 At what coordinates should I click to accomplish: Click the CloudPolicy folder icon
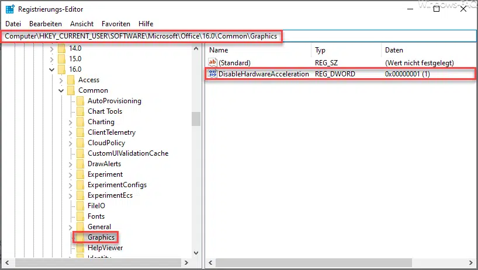pos(80,143)
